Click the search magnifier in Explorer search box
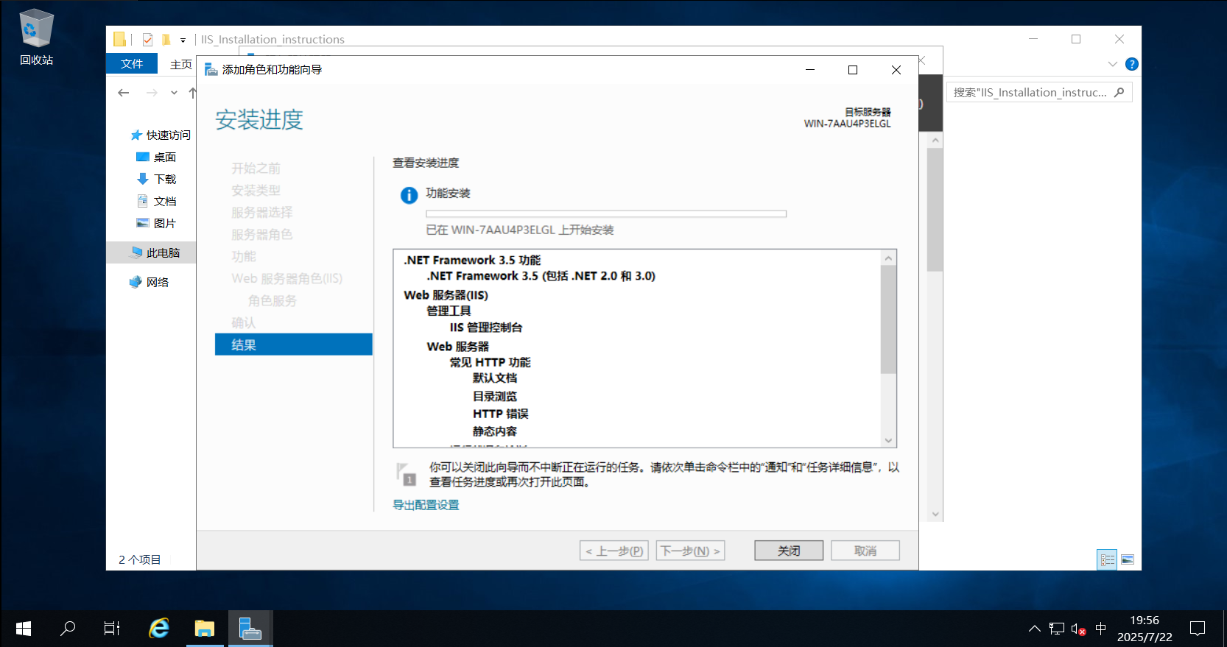The height and width of the screenshot is (647, 1227). click(x=1119, y=92)
